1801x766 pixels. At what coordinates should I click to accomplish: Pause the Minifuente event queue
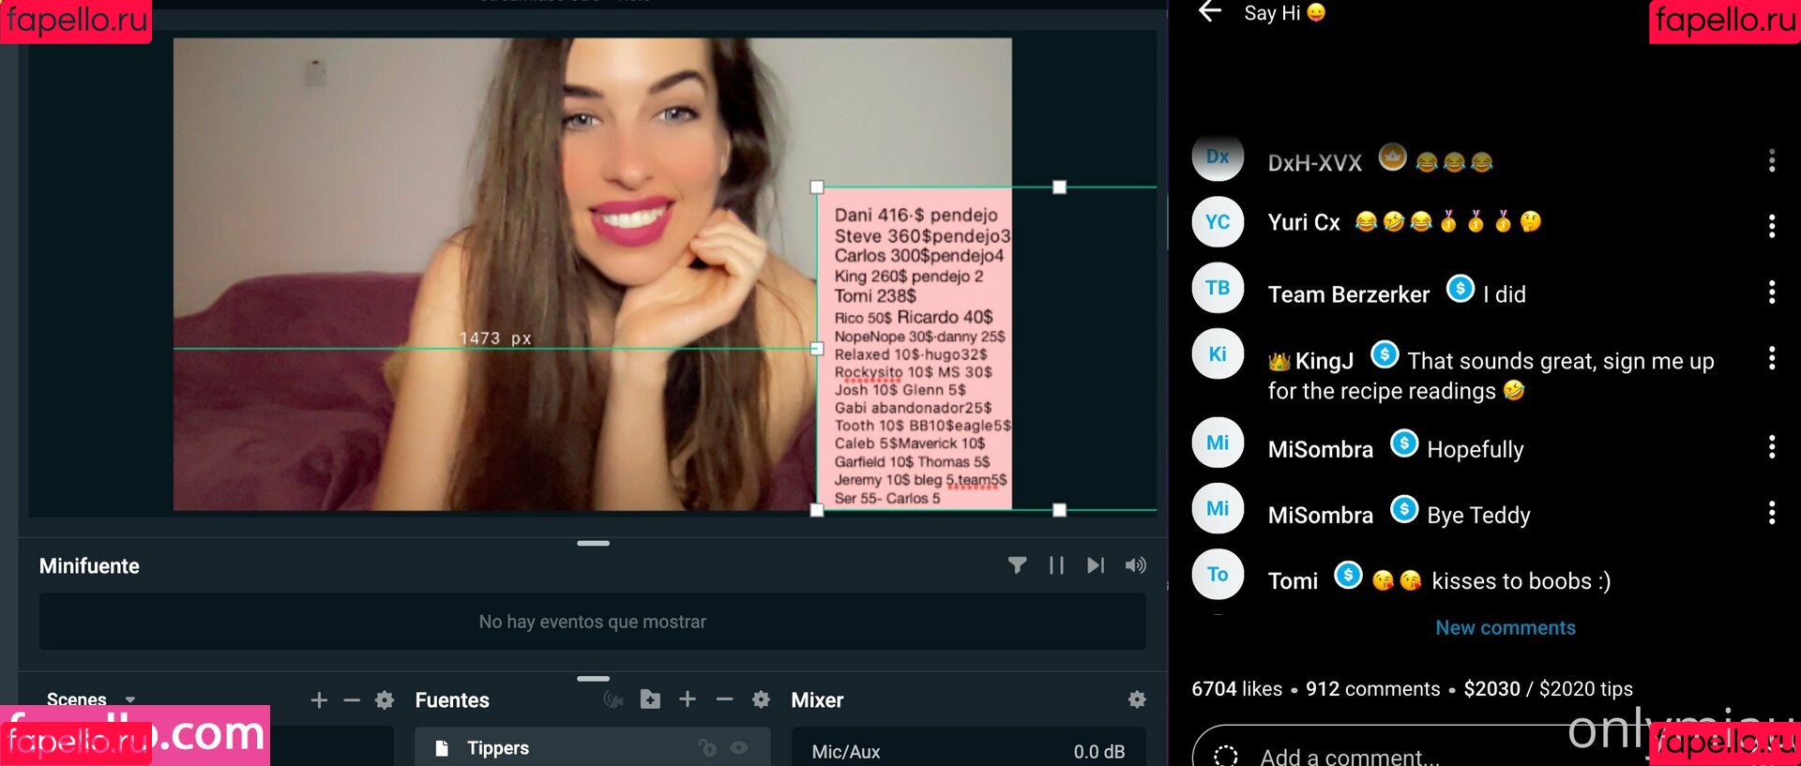(x=1056, y=565)
